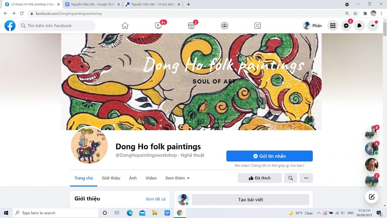Open the three-dot page options menu
The image size is (387, 218).
click(306, 178)
